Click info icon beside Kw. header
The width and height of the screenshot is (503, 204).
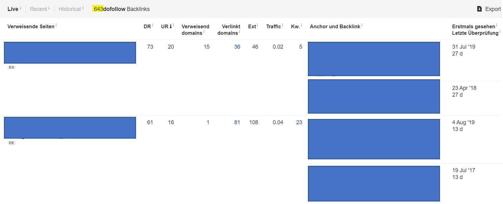pyautogui.click(x=301, y=25)
